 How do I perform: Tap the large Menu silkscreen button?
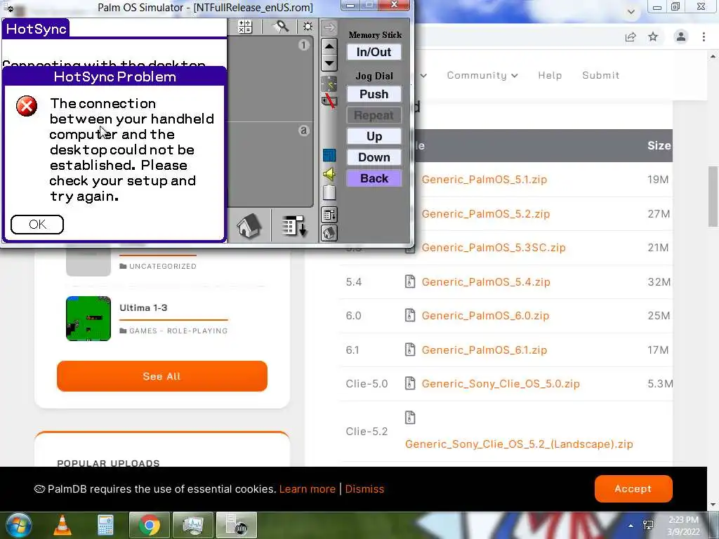click(x=293, y=225)
